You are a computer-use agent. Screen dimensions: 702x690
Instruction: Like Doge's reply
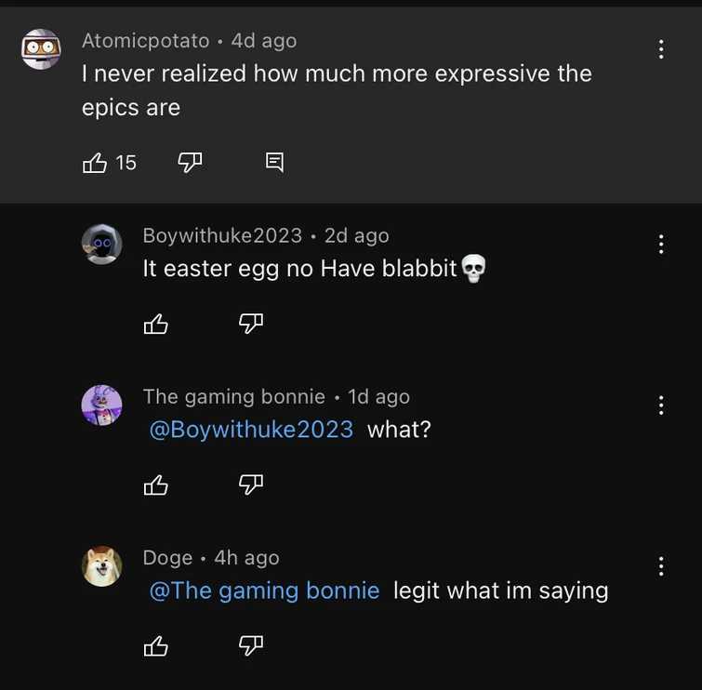click(156, 645)
